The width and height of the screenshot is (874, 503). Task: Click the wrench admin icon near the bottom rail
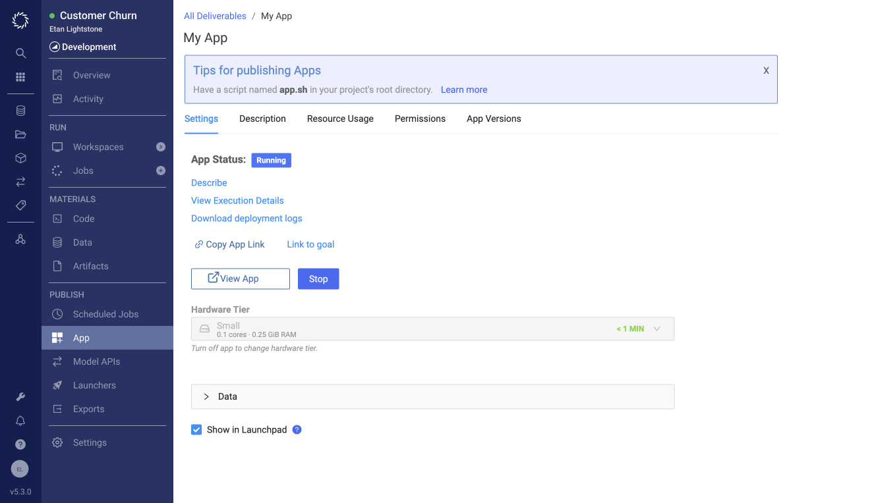[x=20, y=396]
